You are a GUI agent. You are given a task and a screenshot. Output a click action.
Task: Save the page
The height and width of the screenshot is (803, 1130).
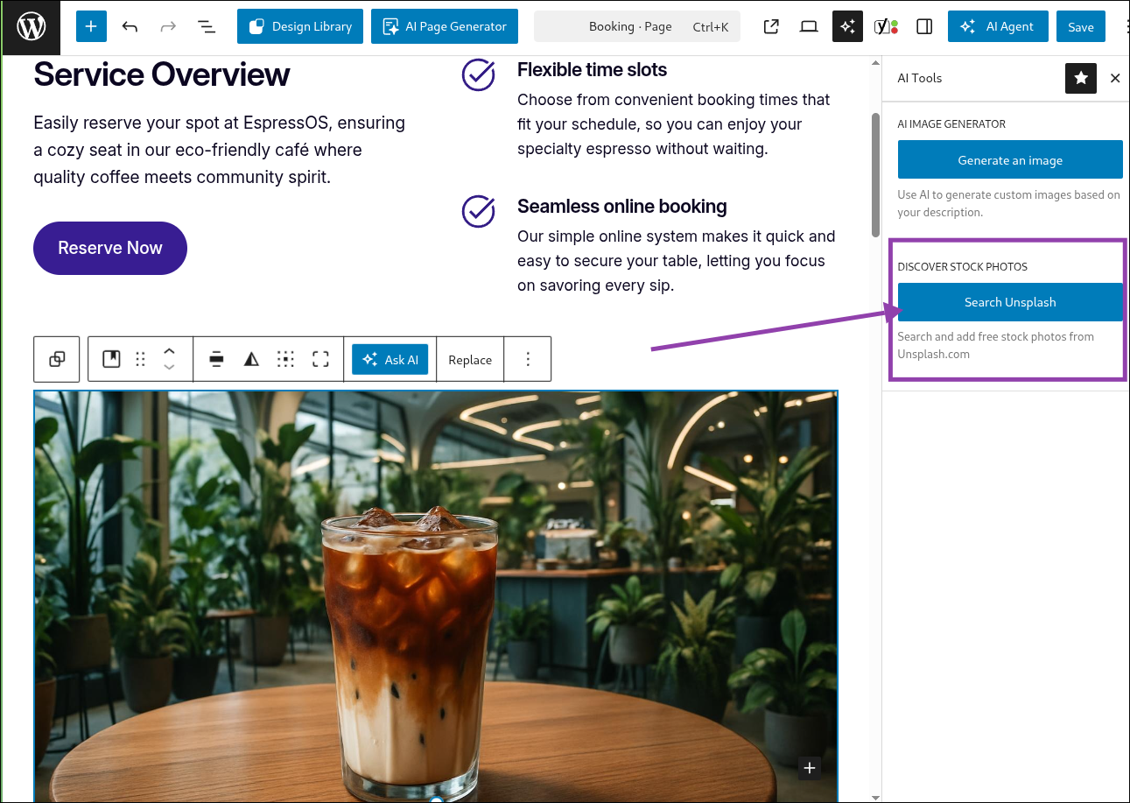[1081, 26]
